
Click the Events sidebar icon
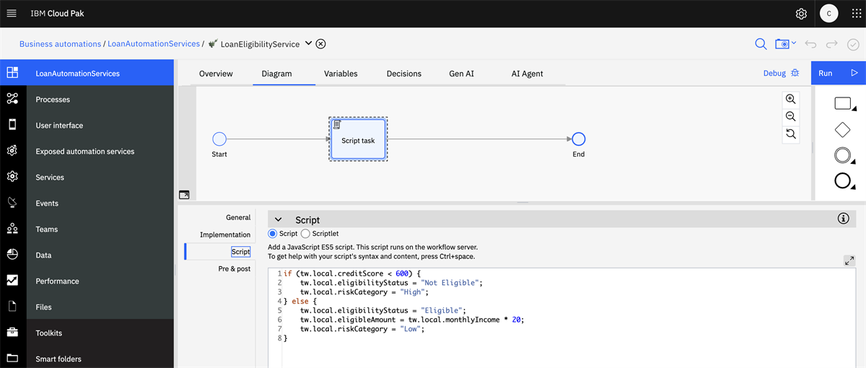12,203
